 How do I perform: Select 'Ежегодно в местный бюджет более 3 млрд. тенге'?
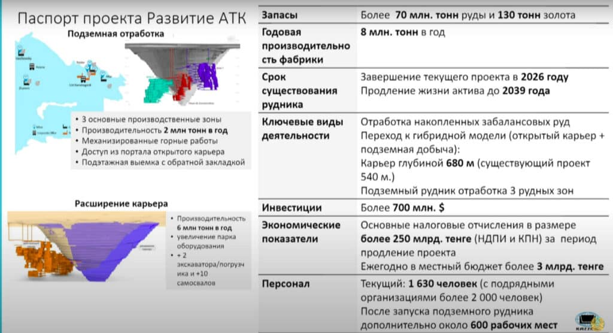(482, 267)
